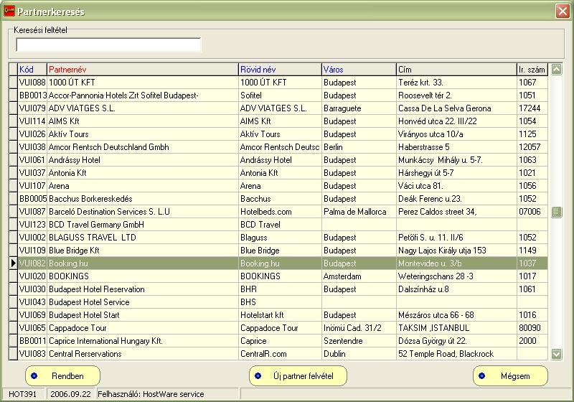Confirm selection with Rendben button
This screenshot has height=402, width=574.
pos(62,375)
